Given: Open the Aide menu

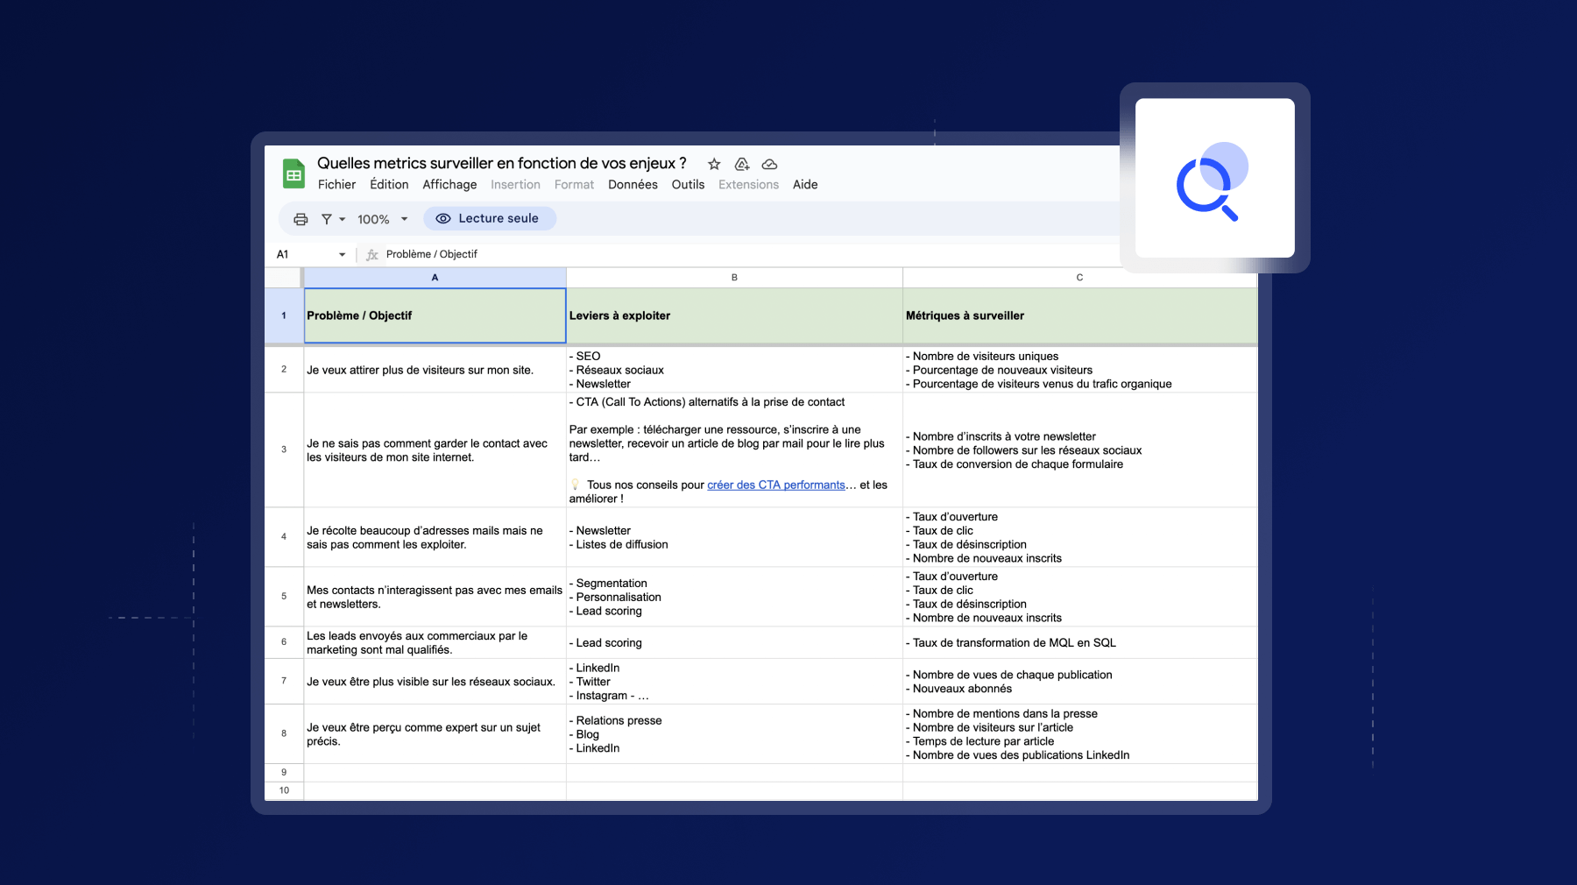Looking at the screenshot, I should 805,185.
